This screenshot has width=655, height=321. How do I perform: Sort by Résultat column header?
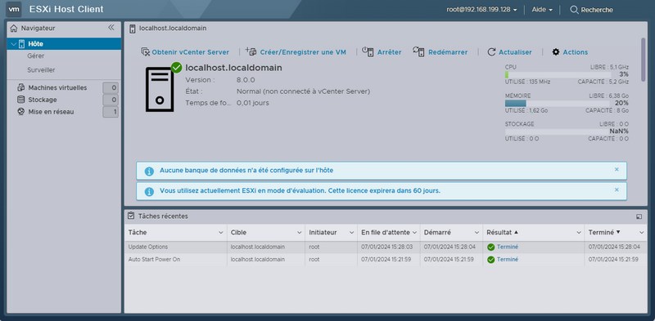pyautogui.click(x=499, y=232)
